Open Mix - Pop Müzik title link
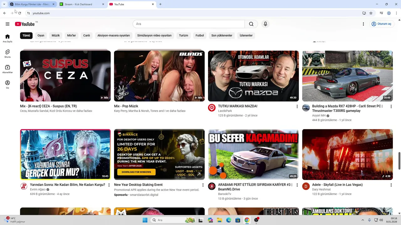This screenshot has height=225, width=401. click(126, 106)
